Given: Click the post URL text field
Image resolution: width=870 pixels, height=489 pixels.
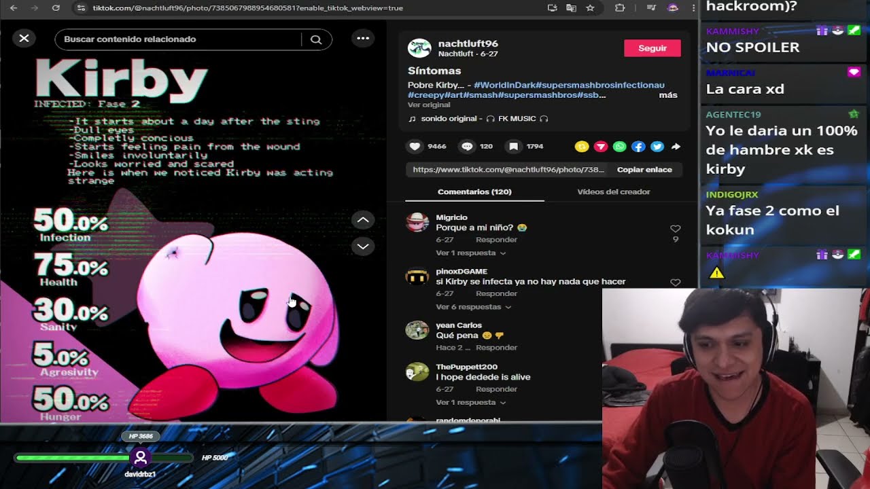Looking at the screenshot, I should click(508, 170).
